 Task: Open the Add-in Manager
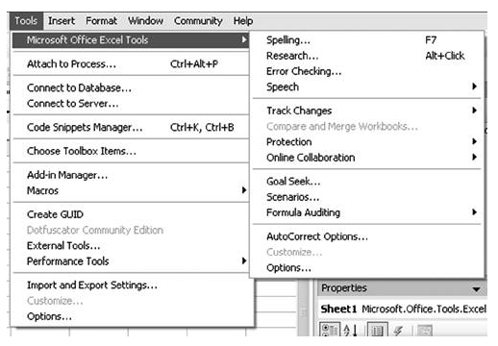pos(131,175)
